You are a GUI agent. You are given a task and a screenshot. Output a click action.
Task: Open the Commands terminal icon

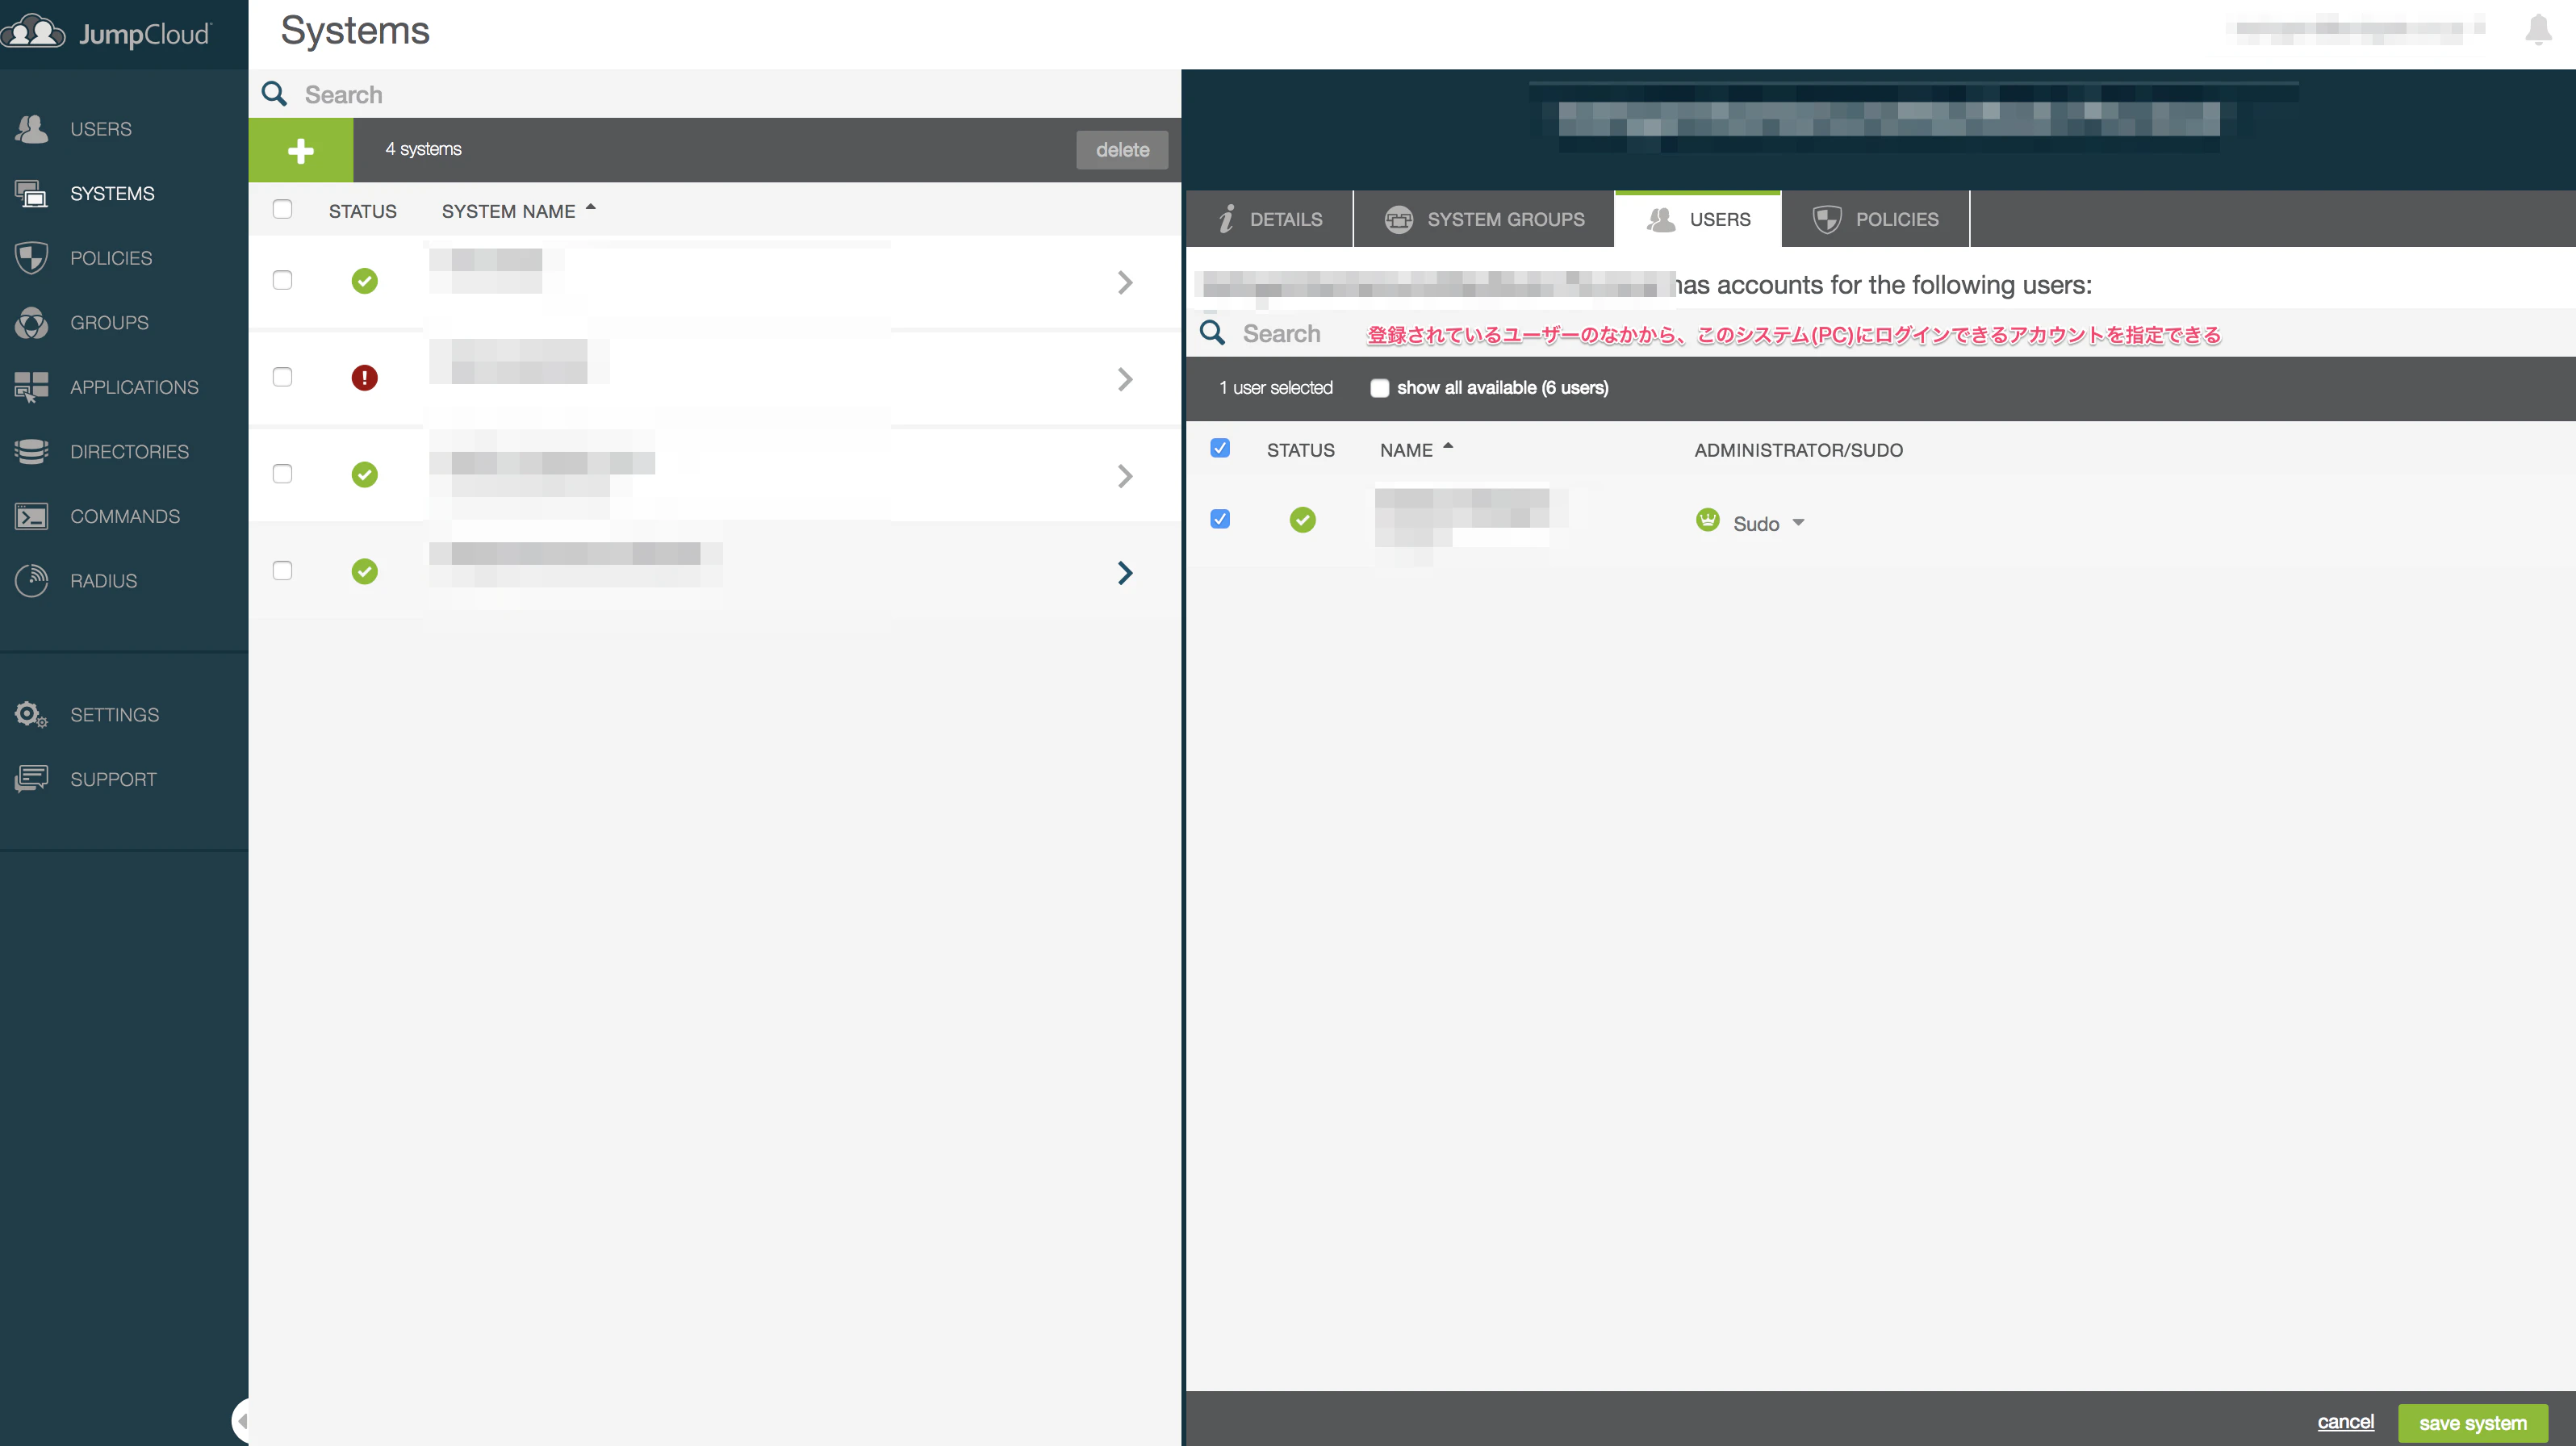pos(31,516)
